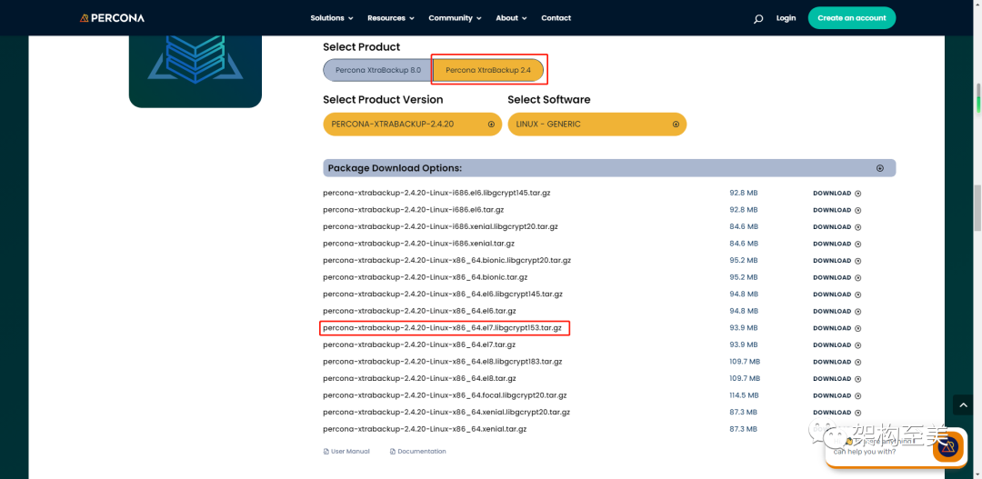The width and height of the screenshot is (982, 479).
Task: Click download icon for x86_64.focal.libgcrypt20 row
Action: pyautogui.click(x=858, y=395)
